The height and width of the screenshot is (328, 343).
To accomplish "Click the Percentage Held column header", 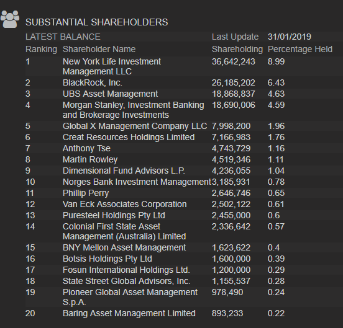I will (300, 50).
